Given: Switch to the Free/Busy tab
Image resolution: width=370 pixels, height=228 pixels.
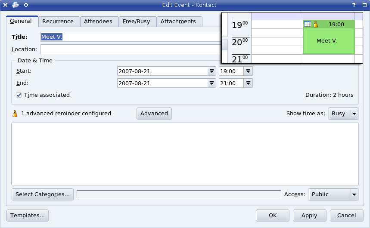Looking at the screenshot, I should pos(137,22).
